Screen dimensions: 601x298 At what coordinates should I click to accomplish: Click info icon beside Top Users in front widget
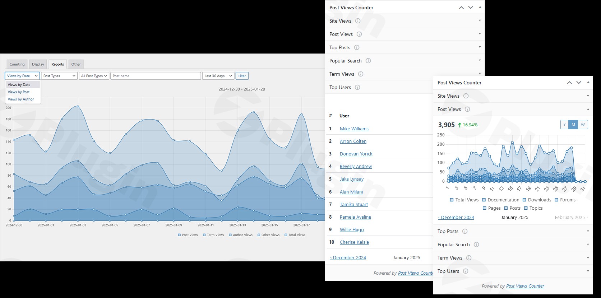point(466,271)
